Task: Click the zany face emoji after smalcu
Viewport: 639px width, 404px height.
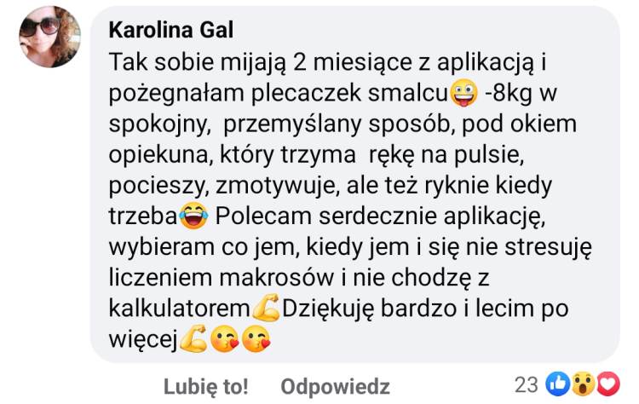Action: coord(463,93)
